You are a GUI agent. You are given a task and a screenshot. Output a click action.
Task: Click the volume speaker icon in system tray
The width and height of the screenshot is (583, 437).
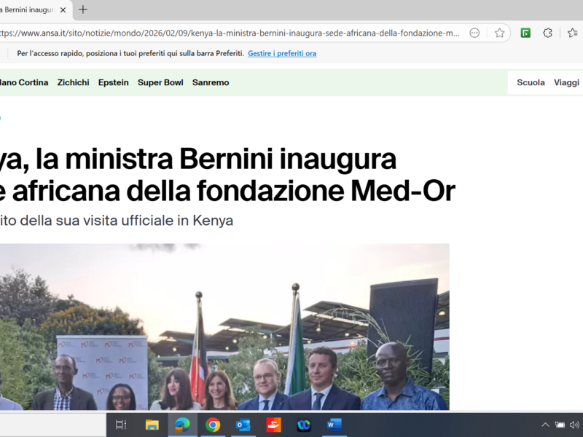point(576,425)
